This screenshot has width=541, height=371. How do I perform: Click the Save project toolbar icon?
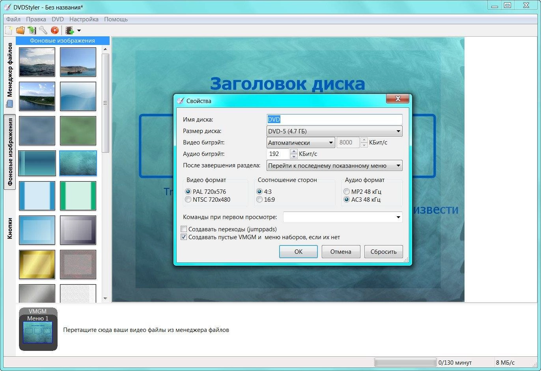click(32, 30)
